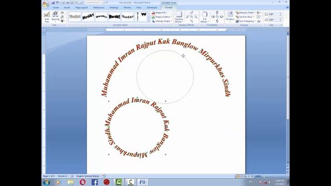Toggle the ruler display button
This screenshot has height=186, width=331.
click(288, 30)
